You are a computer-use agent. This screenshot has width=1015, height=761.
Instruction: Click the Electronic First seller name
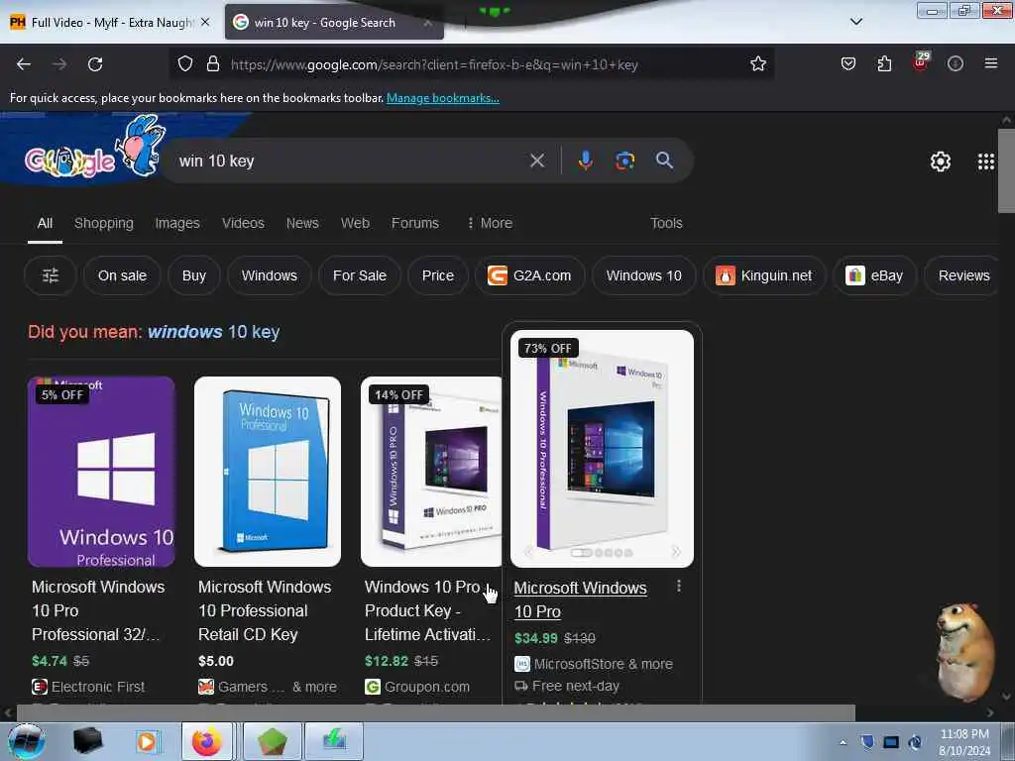[98, 687]
